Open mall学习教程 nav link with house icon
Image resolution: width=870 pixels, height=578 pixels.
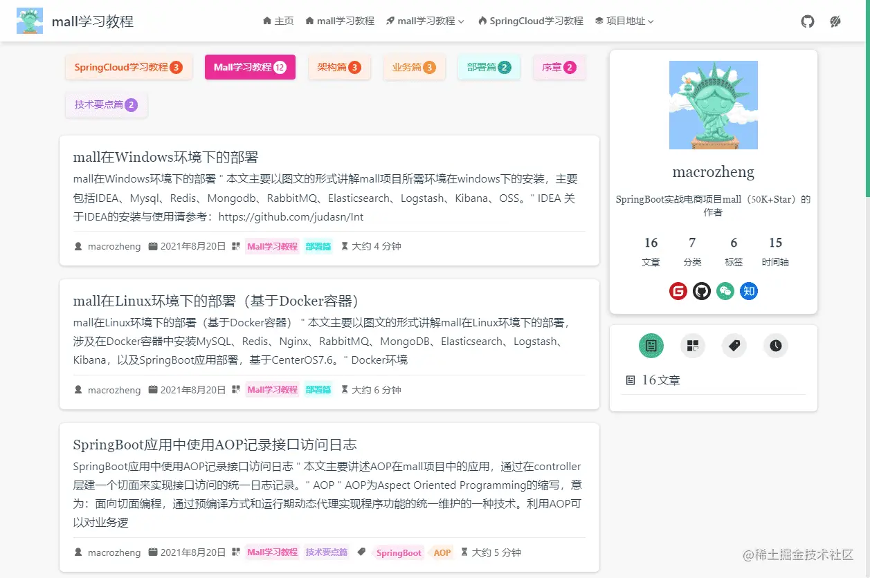click(340, 21)
